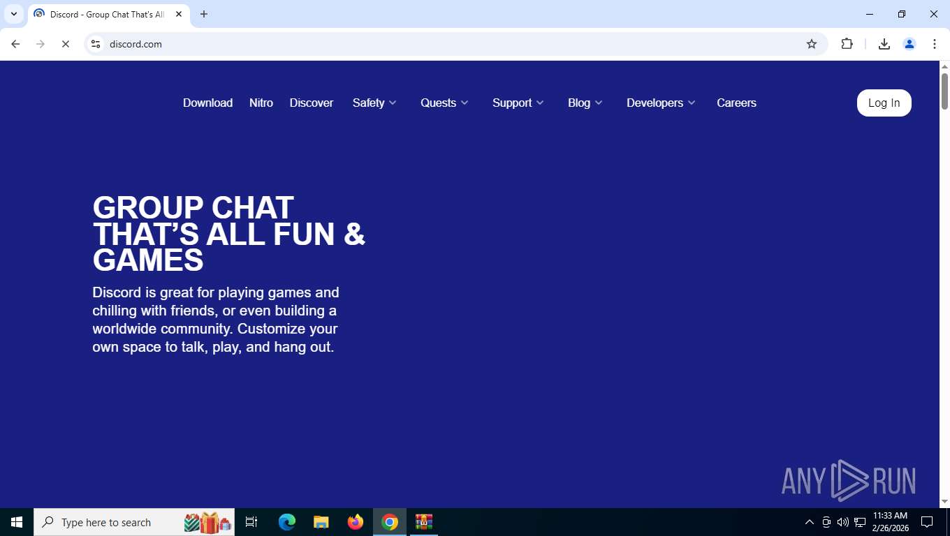Launch Firefox from taskbar
This screenshot has width=950, height=536.
point(356,522)
